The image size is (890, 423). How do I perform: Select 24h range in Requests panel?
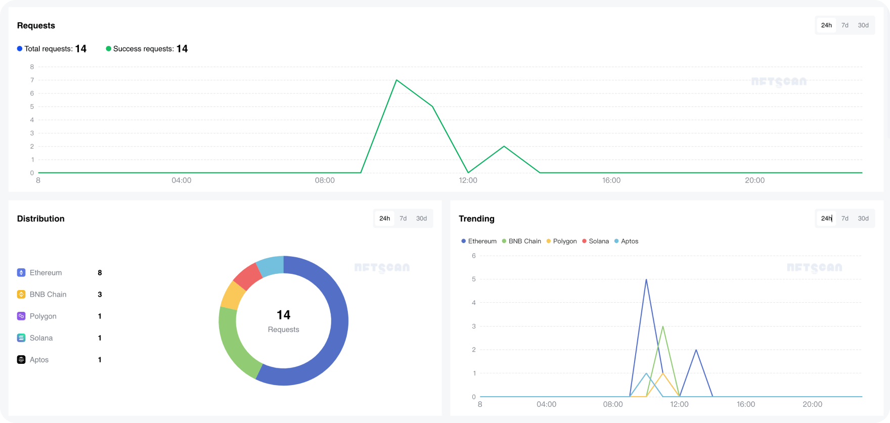tap(826, 25)
